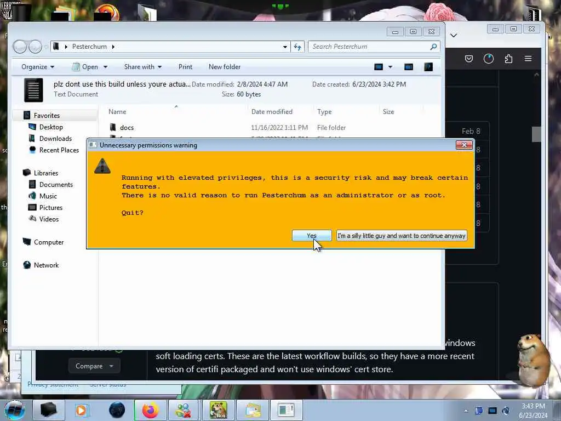561x421 pixels.
Task: Click the Firefox list-all-tabs chevron
Action: [x=453, y=35]
